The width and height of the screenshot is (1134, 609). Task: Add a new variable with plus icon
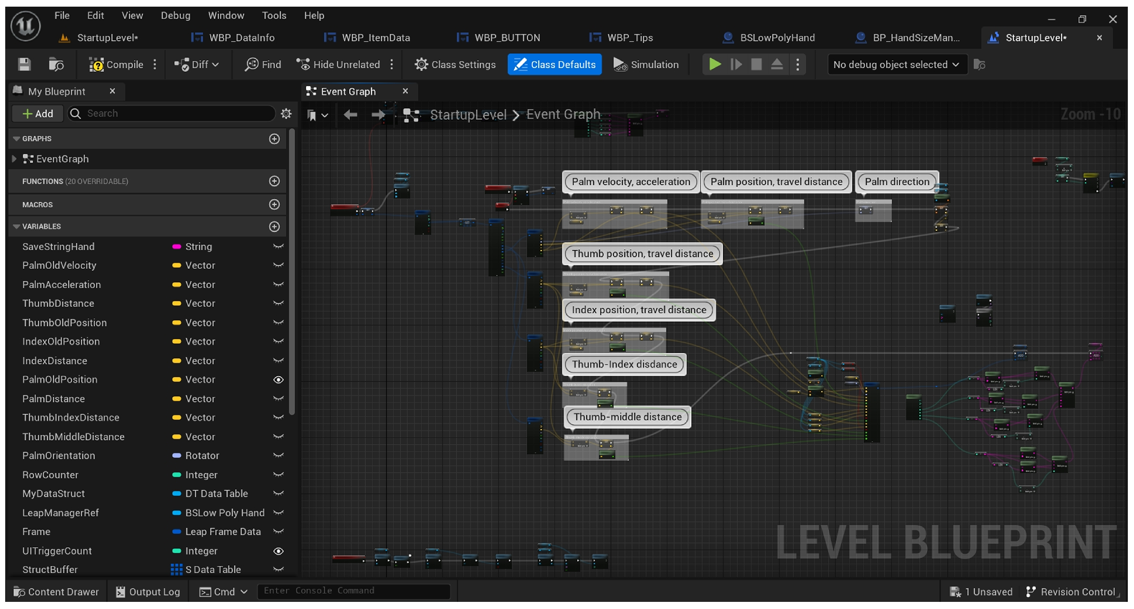(274, 227)
